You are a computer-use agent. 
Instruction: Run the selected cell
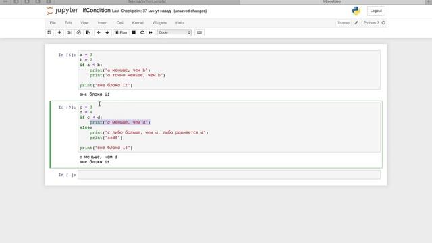tap(121, 32)
